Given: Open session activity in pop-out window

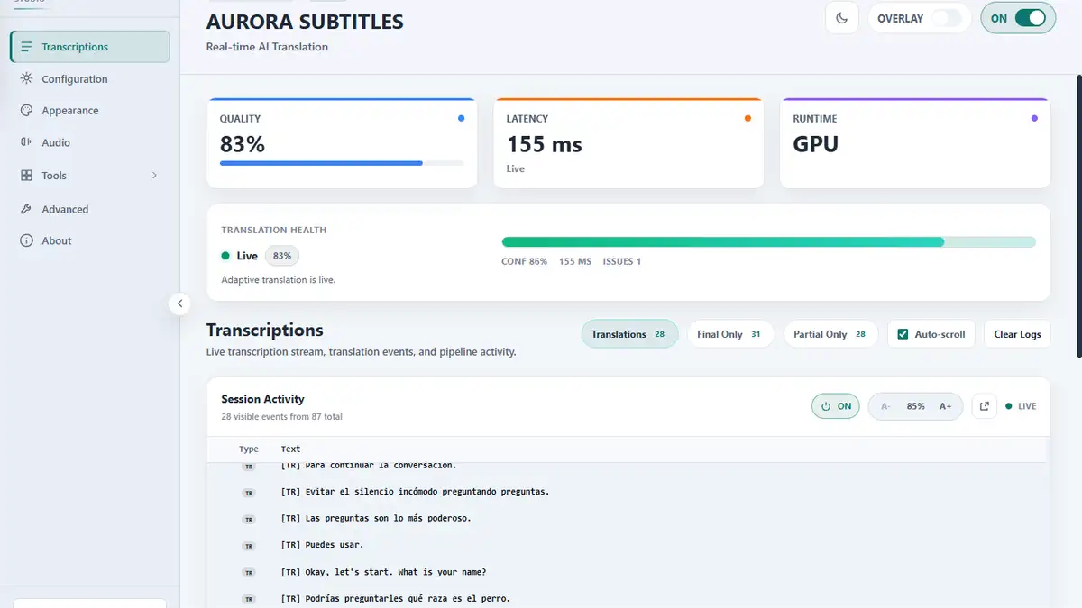Looking at the screenshot, I should 985,406.
